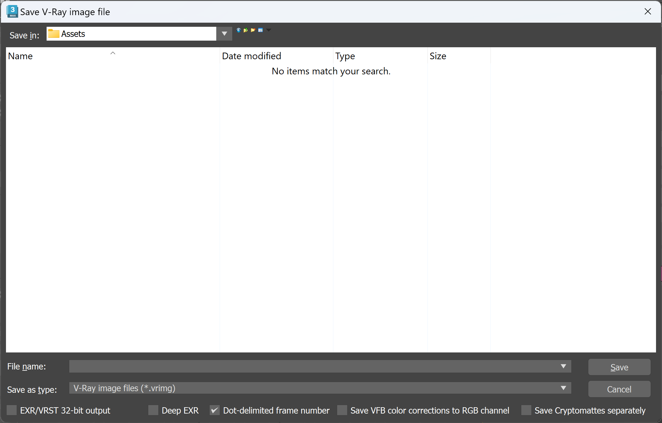The width and height of the screenshot is (662, 423).
Task: Enable Save Cryptomattes separately
Action: coord(525,410)
